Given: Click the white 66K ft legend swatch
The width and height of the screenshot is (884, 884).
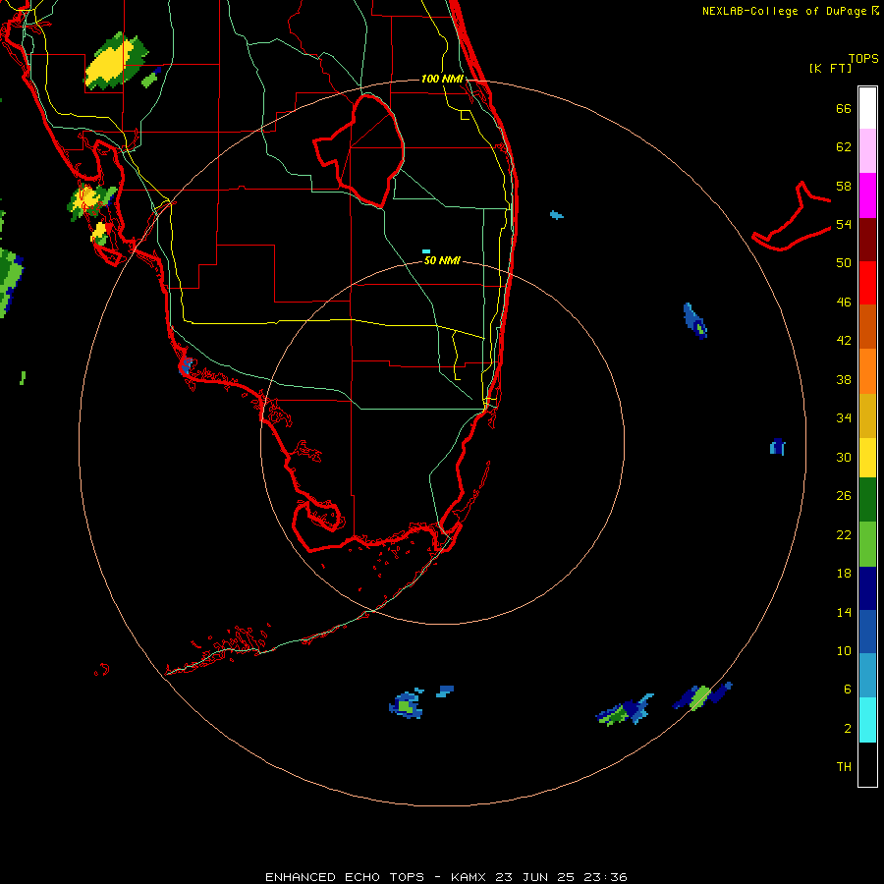Looking at the screenshot, I should click(x=867, y=108).
